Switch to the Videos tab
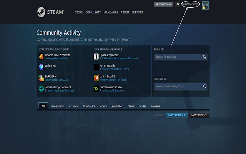The height and width of the screenshot is (154, 246). [103, 106]
